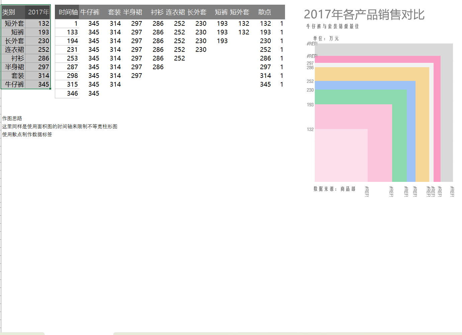Click the 2017年 value beside 长外套 row

coord(38,41)
